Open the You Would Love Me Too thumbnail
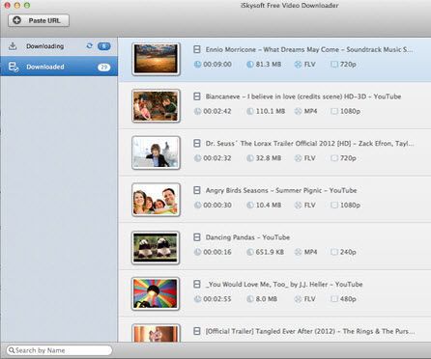 tap(156, 294)
